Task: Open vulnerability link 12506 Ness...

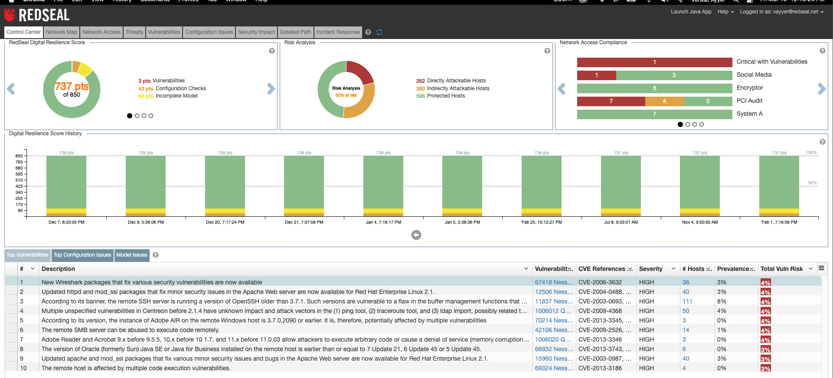Action: click(x=554, y=292)
